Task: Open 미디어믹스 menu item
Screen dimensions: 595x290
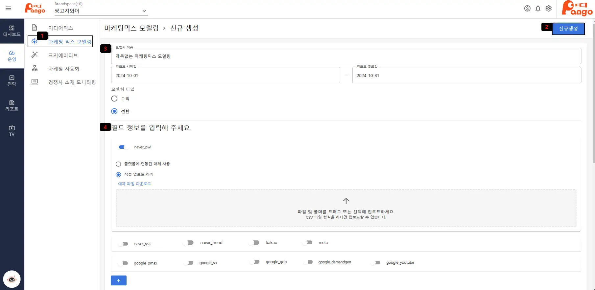Action: (60, 28)
